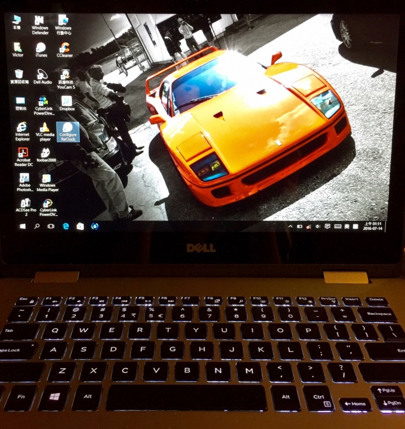Open the Store icon on the taskbar
This screenshot has width=405, height=429.
coord(80,226)
